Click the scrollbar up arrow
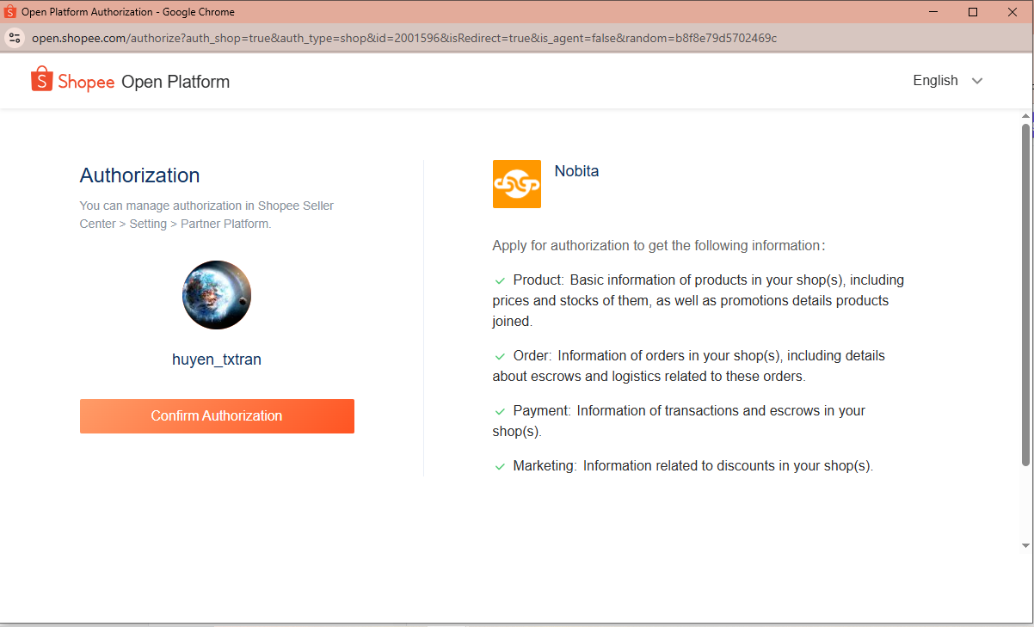1034x627 pixels. 1025,115
